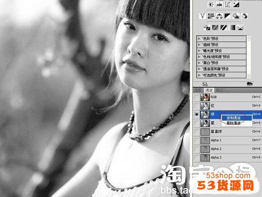Show the 红 channel visibility
Screen dimensions: 262x197
pyautogui.click(x=197, y=106)
